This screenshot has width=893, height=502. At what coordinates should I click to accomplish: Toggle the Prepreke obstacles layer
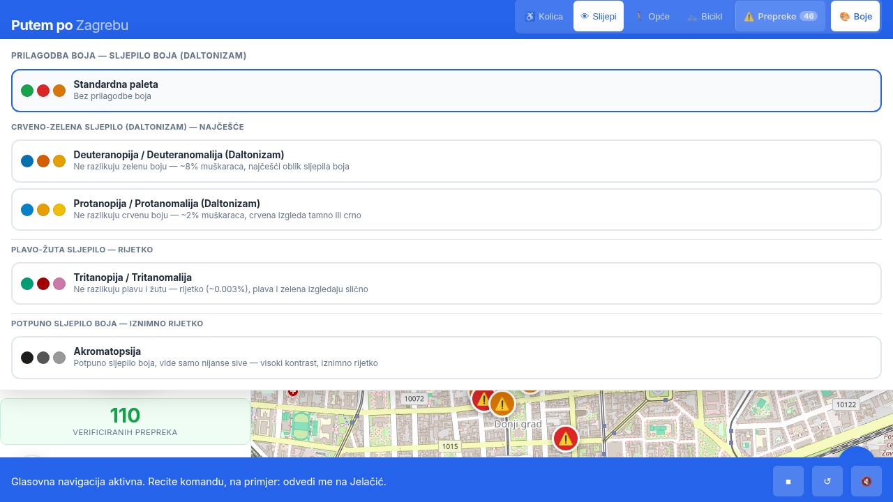coord(780,16)
